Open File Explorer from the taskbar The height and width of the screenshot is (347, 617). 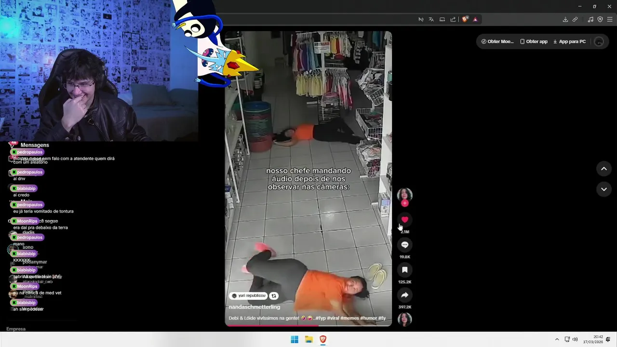tap(309, 339)
